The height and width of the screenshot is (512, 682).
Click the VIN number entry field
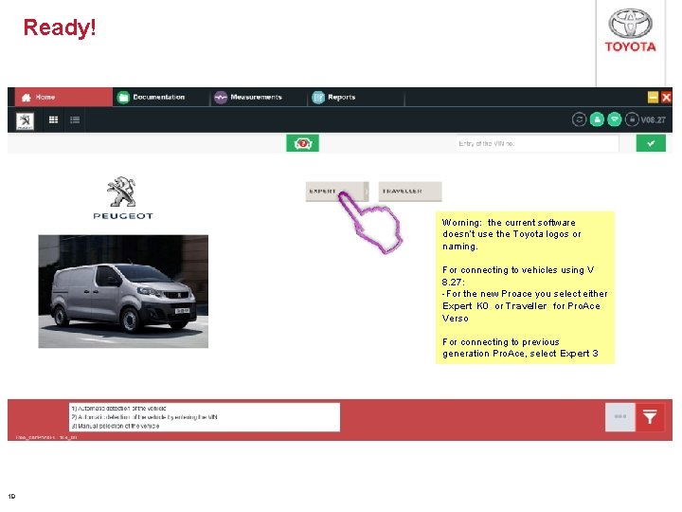[538, 144]
